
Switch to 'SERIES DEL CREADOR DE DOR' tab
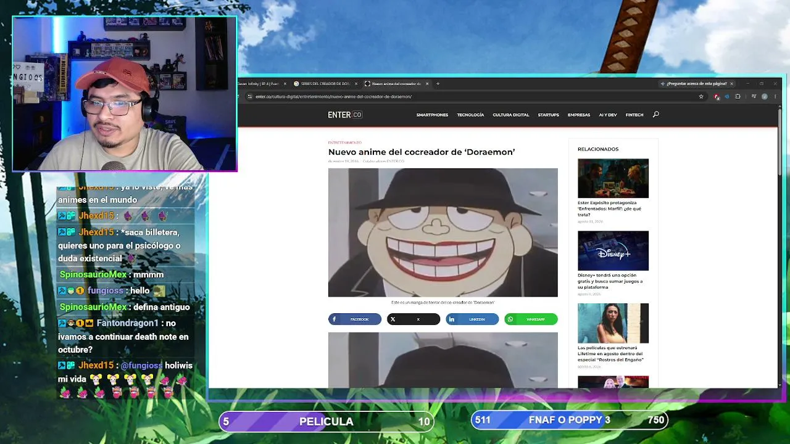325,83
